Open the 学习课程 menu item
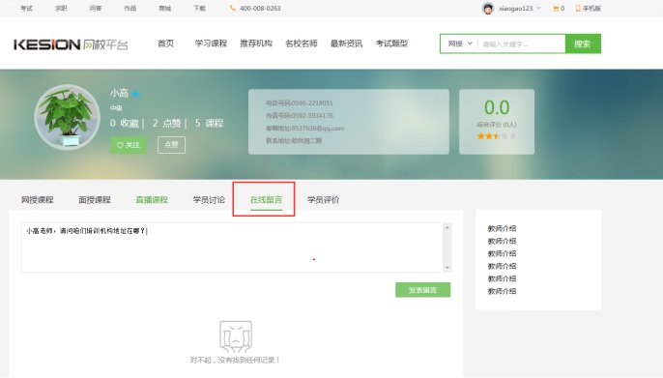663x378 pixels. [211, 44]
